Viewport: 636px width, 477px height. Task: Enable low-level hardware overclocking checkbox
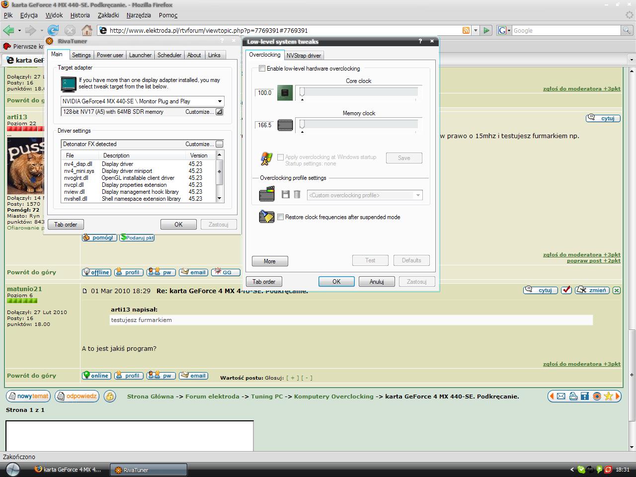coord(262,69)
